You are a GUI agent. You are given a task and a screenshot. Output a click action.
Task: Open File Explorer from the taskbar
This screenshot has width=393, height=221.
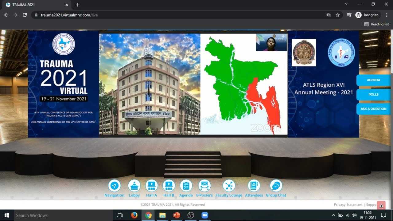[x=162, y=215]
